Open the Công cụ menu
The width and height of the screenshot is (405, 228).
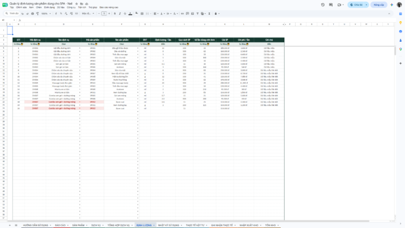click(71, 7)
